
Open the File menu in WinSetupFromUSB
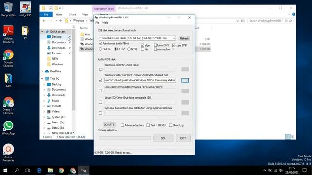tap(97, 23)
